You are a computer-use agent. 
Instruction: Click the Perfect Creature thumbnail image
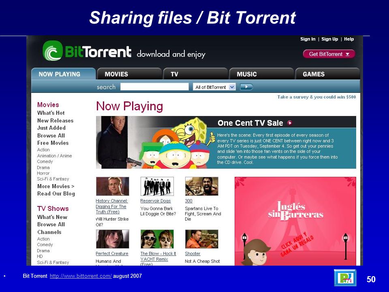pos(113,239)
